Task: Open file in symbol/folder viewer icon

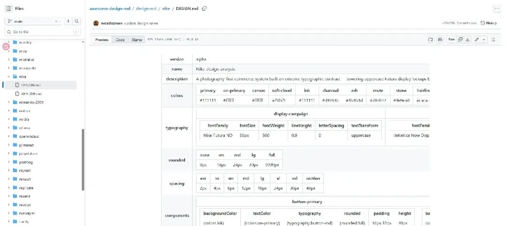Action: coord(431,39)
